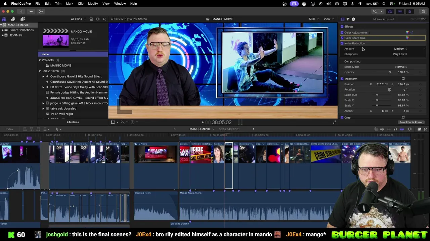The image size is (430, 241).
Task: Collapse the Jan 2, 2026 group
Action: (40, 71)
